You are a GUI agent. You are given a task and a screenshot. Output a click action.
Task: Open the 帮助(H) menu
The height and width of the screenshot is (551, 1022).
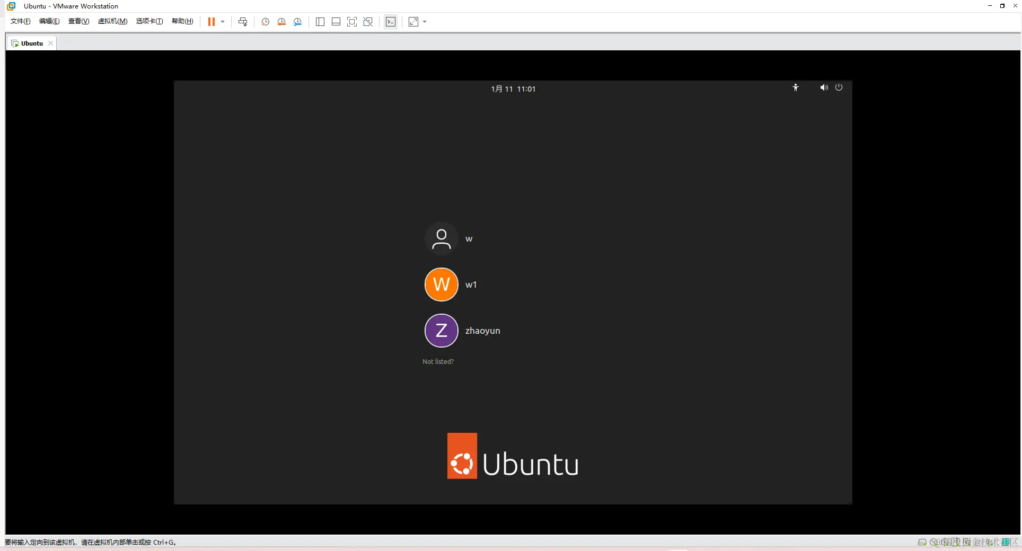(x=182, y=21)
